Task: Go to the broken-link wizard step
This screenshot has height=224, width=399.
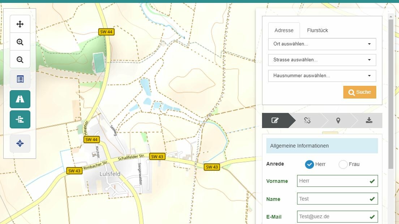Action: tap(307, 120)
